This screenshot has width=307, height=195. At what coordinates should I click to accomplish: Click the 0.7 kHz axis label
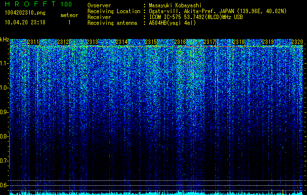coord(4,161)
